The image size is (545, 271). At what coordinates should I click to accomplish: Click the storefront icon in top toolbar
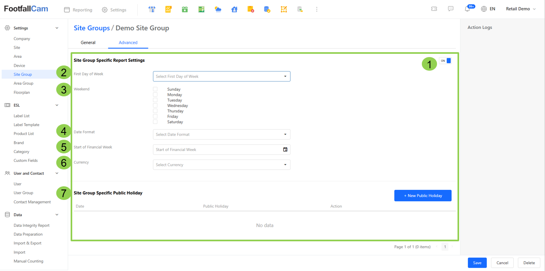click(152, 9)
